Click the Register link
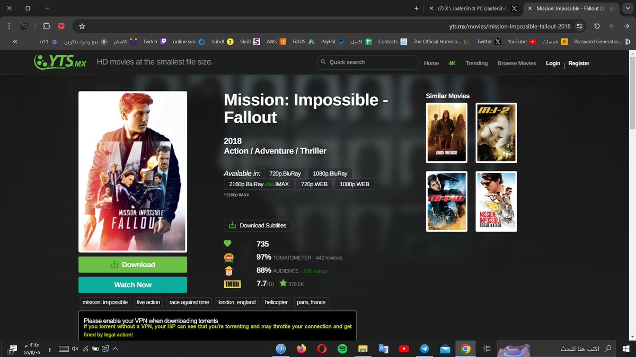 click(x=579, y=63)
